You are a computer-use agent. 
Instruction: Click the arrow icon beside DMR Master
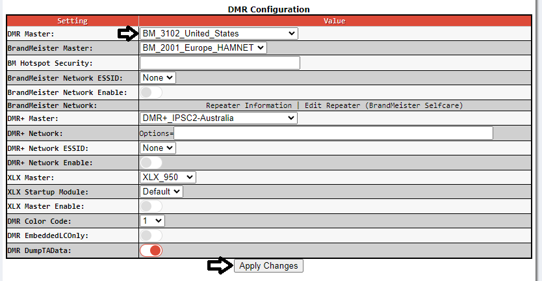click(x=127, y=33)
